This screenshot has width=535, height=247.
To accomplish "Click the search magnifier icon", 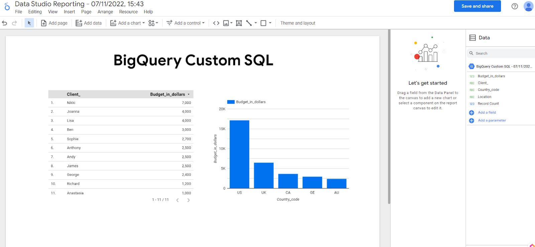I will [x=471, y=53].
